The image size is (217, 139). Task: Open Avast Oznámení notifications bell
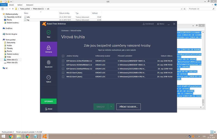148,24
